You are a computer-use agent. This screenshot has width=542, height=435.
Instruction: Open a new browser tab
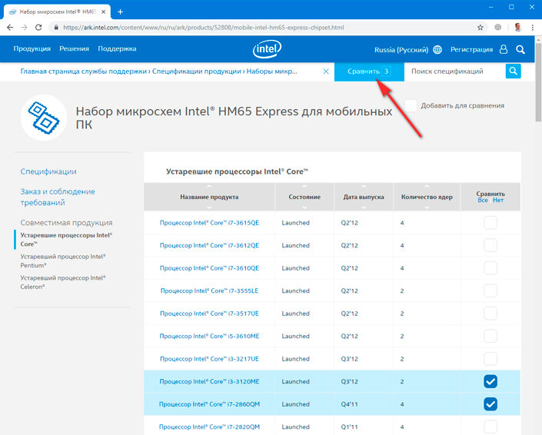click(120, 12)
